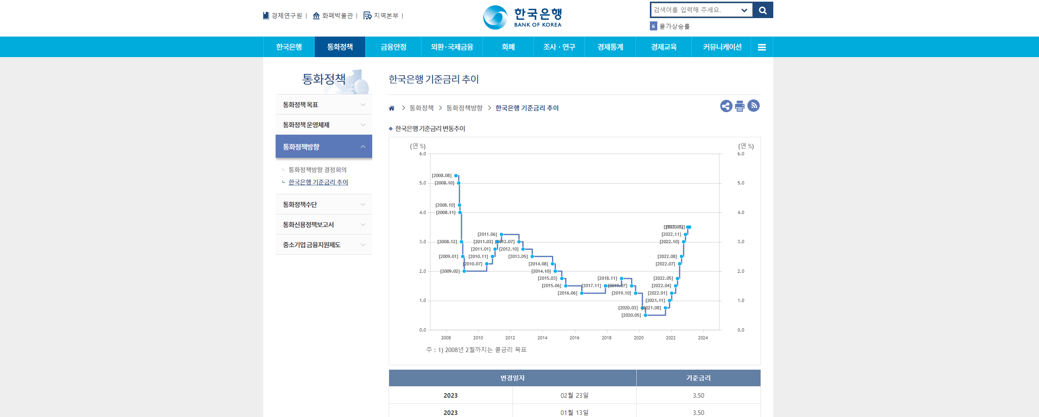
Task: Click the Bank of Korea logo
Action: (x=522, y=17)
